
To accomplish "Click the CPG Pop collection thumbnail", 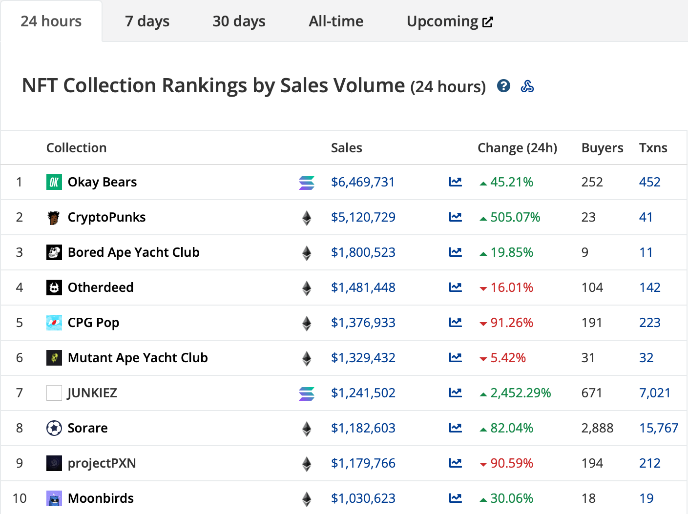I will point(54,323).
